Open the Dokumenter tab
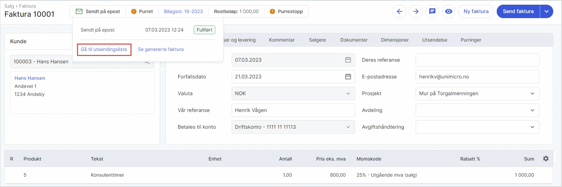The width and height of the screenshot is (562, 187). point(354,40)
